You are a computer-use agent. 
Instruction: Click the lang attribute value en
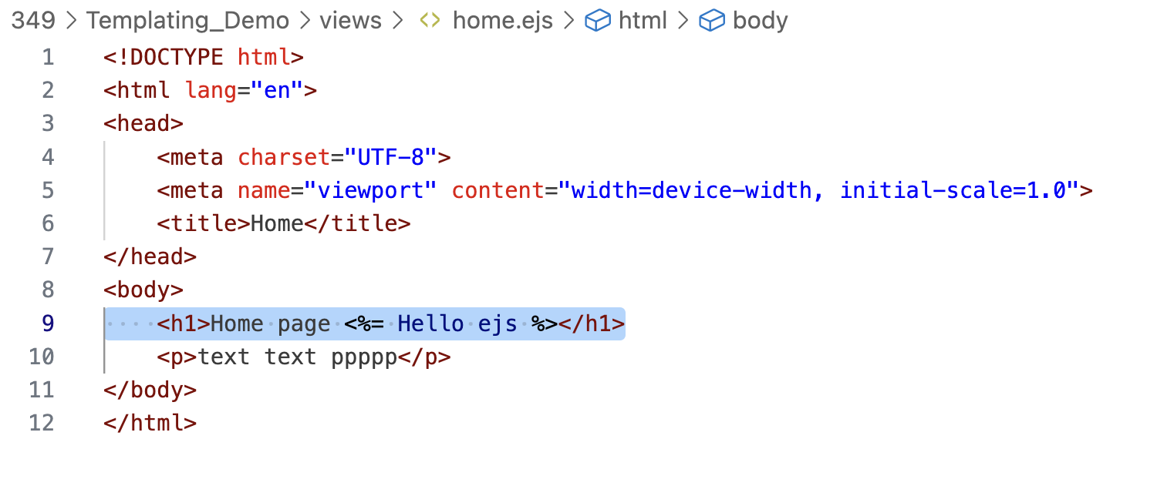pos(277,90)
